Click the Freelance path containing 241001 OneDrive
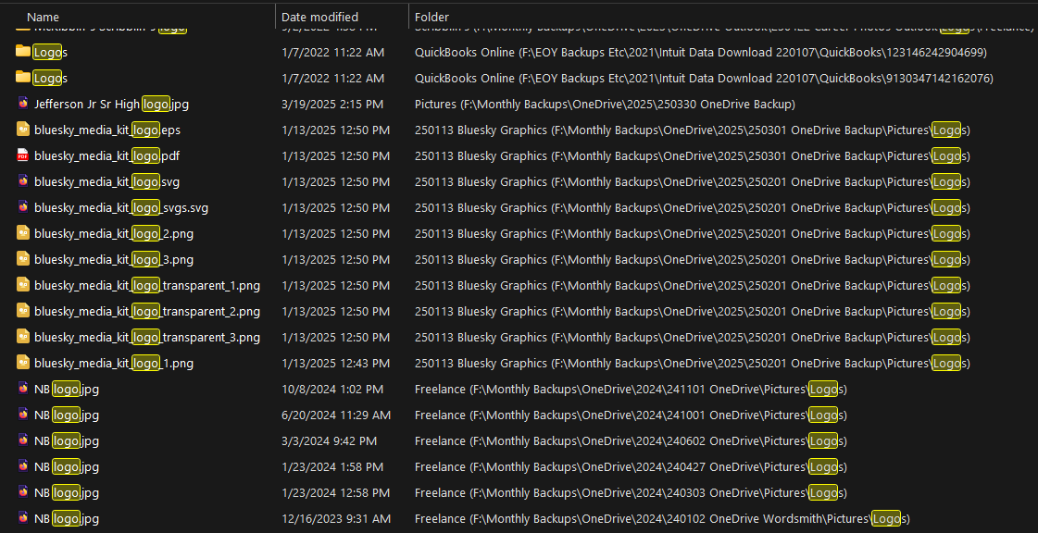The height and width of the screenshot is (533, 1038). click(x=631, y=415)
